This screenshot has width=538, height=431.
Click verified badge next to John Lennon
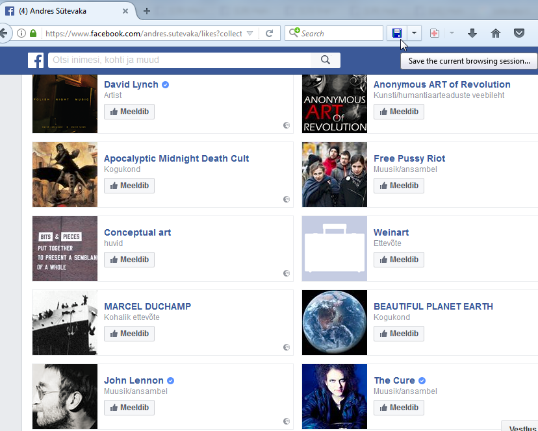170,380
